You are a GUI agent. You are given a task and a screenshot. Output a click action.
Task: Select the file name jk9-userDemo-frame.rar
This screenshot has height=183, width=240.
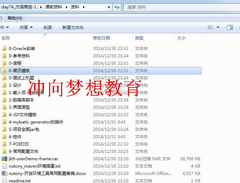34,159
